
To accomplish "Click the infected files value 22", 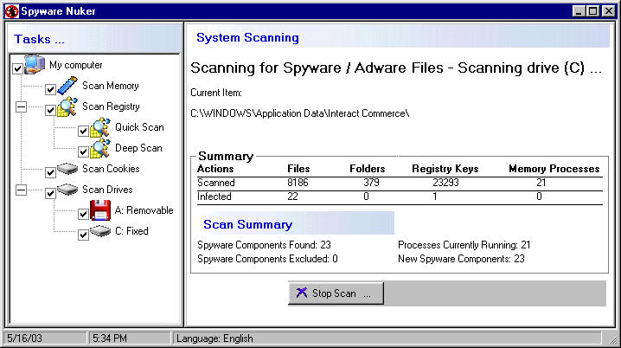I will pos(292,197).
